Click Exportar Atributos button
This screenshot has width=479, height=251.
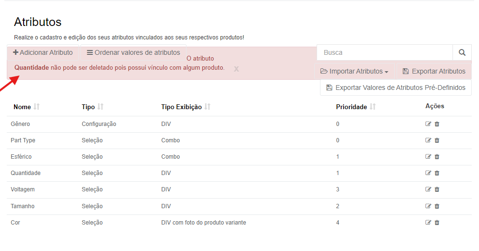(x=434, y=71)
